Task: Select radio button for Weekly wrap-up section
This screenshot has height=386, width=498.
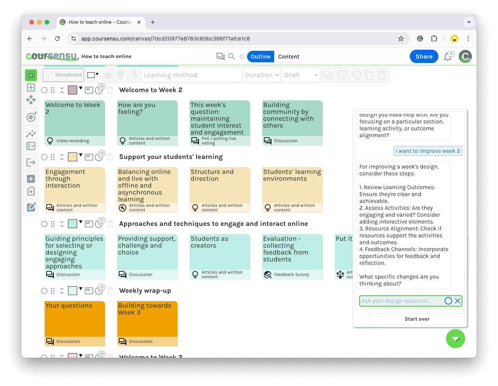Action: click(x=44, y=291)
